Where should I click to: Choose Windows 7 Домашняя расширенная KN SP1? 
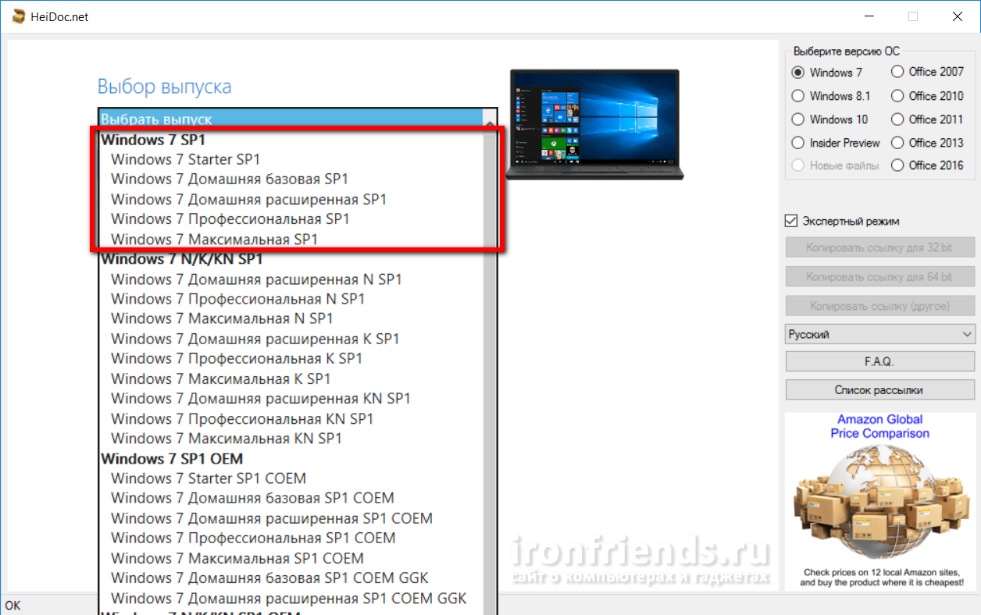click(291, 398)
